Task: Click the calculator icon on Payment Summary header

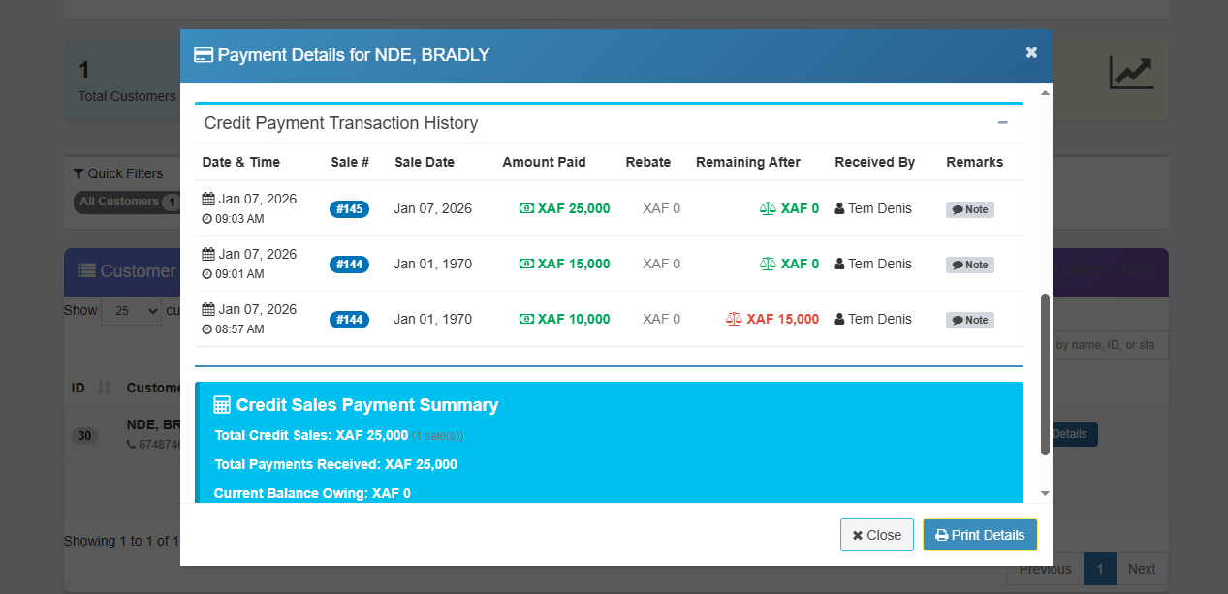Action: pos(221,404)
